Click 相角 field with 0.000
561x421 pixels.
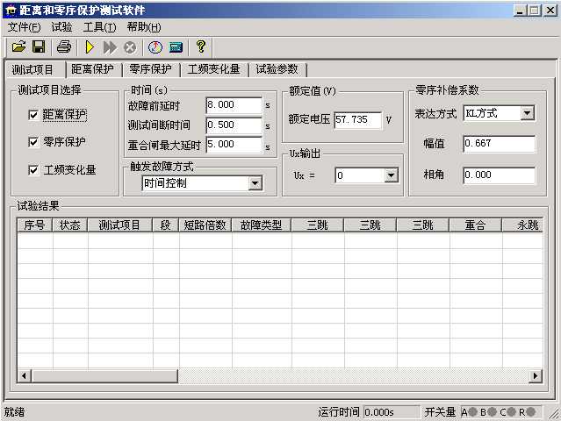[499, 175]
